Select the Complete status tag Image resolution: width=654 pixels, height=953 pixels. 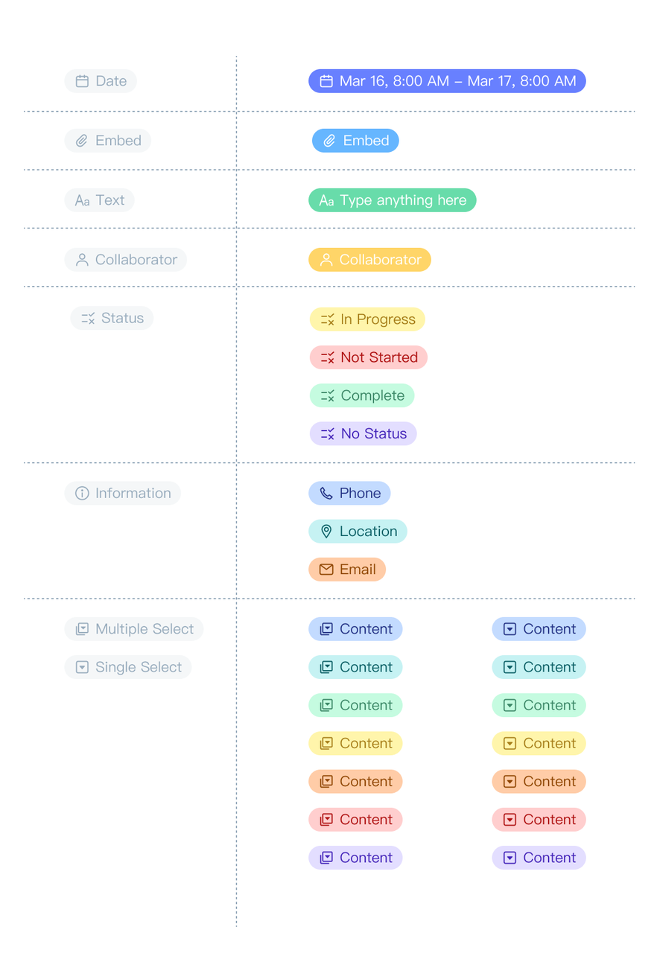[x=362, y=395]
